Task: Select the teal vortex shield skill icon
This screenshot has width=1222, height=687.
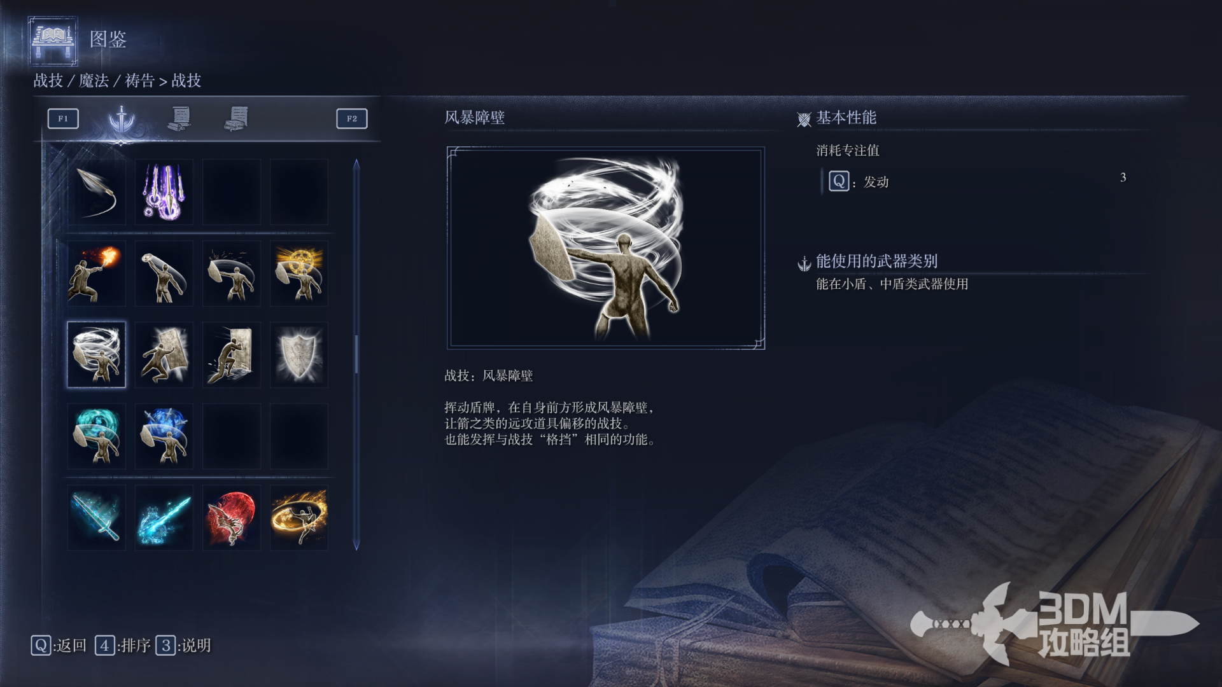Action: (x=96, y=436)
